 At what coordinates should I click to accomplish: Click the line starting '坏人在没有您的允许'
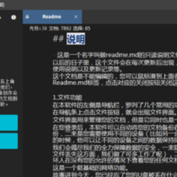[x=115, y=161]
